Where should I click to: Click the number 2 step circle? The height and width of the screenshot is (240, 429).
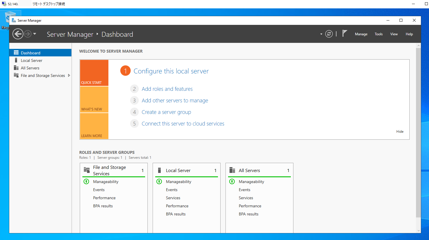[x=134, y=89]
